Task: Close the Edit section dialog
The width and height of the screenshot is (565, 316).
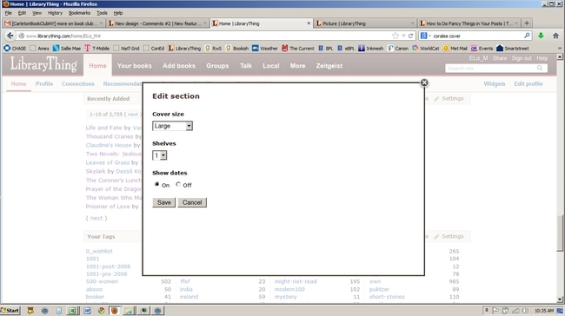Action: 424,82
